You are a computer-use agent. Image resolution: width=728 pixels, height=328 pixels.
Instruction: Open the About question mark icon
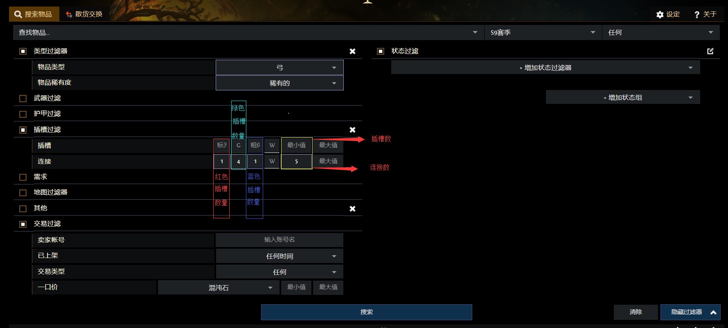pyautogui.click(x=697, y=14)
